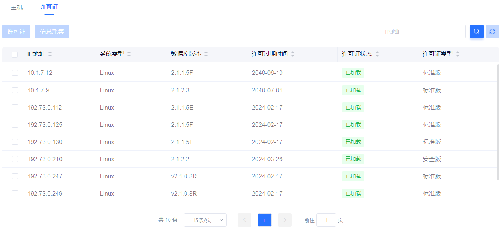502x230 pixels.
Task: Click the table's vertical scrollbar
Action: pyautogui.click(x=498, y=117)
